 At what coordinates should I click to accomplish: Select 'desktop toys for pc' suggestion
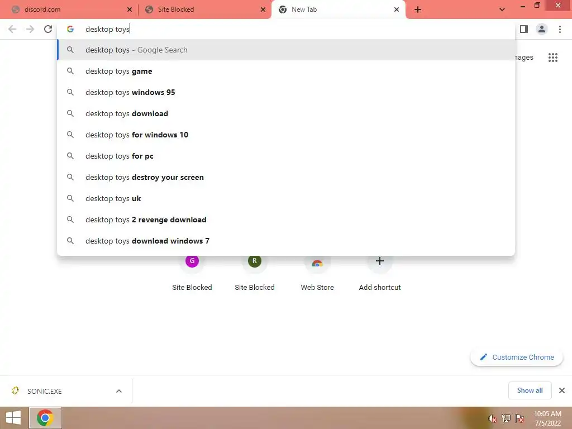[x=287, y=156]
